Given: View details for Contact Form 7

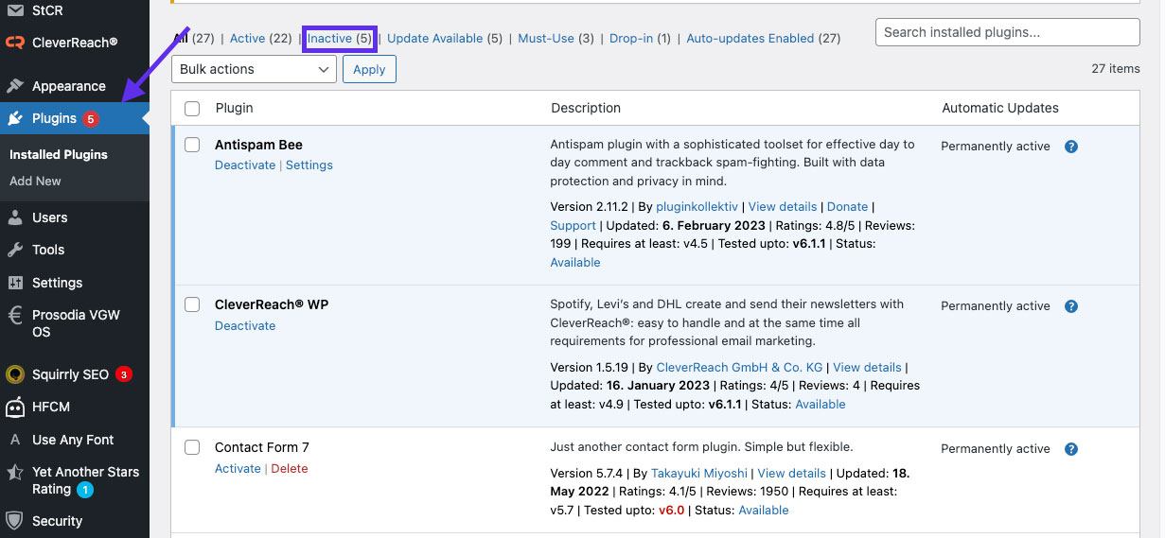Looking at the screenshot, I should click(792, 474).
